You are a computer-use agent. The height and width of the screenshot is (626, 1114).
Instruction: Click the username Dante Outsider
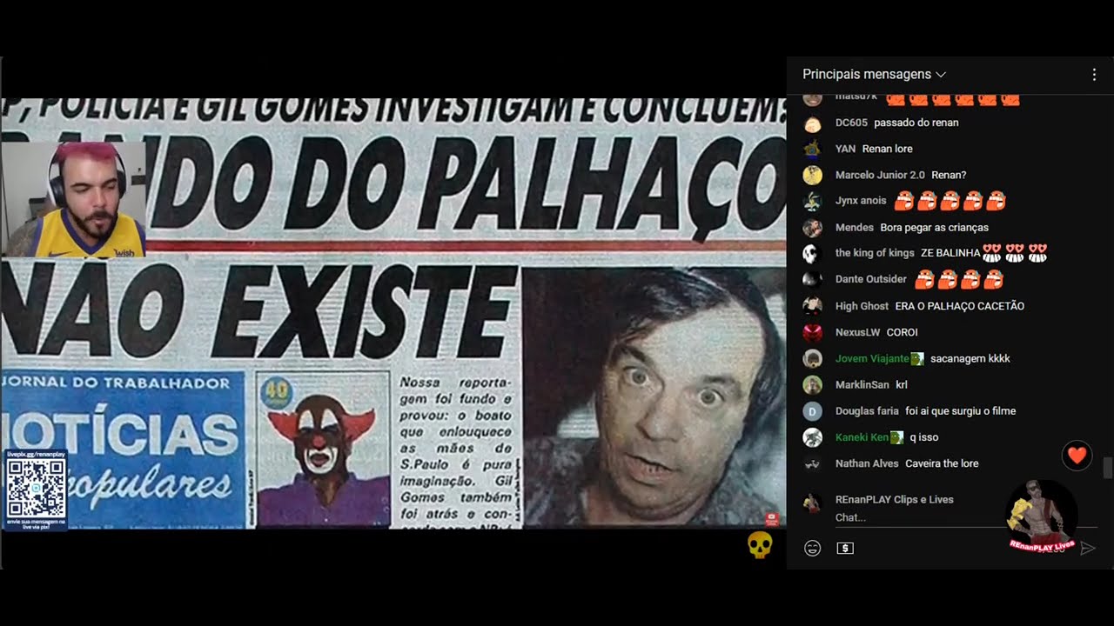pyautogui.click(x=871, y=279)
